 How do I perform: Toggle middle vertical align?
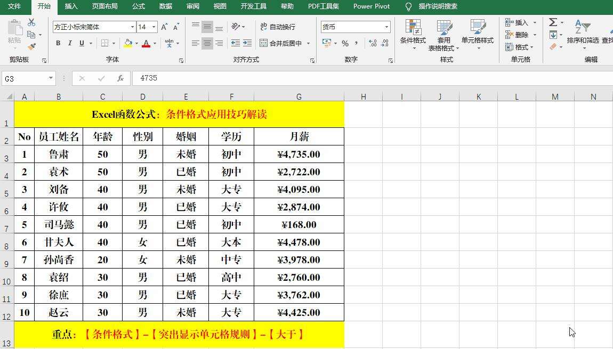coord(207,27)
